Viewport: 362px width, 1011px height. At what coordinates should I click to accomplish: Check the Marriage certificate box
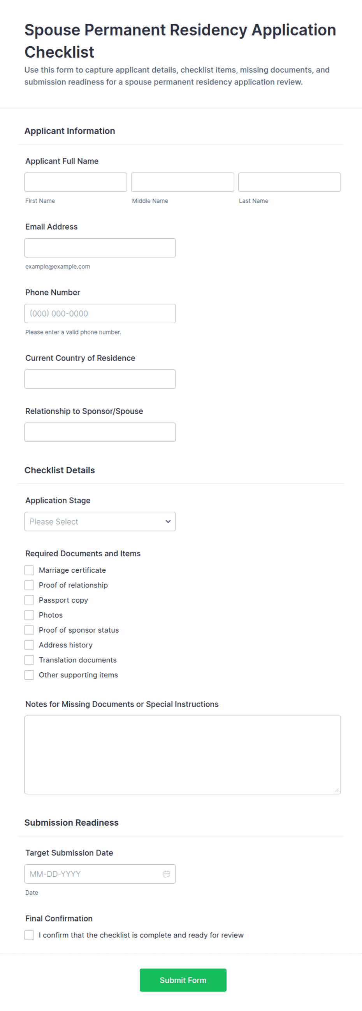[29, 570]
